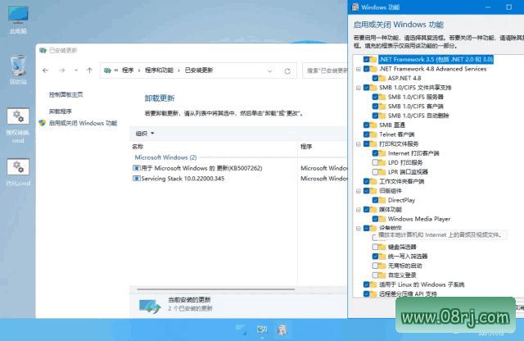Open 控制面板主页 link
This screenshot has width=524, height=341.
[65, 95]
